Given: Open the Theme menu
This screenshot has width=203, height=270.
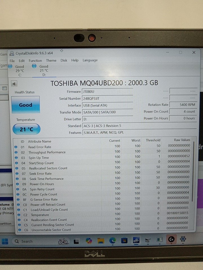Looking at the screenshot, I should 51,60.
